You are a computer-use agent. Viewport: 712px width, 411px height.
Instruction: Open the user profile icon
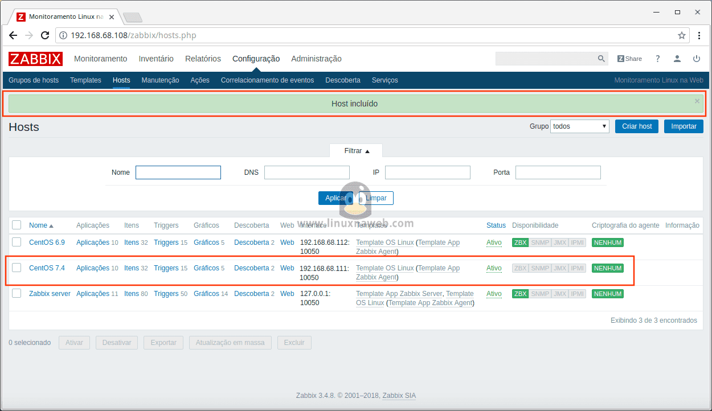click(677, 59)
